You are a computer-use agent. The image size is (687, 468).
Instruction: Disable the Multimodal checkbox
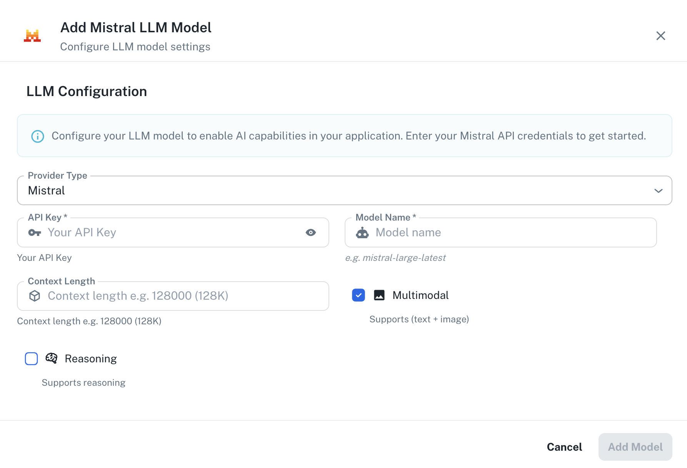(x=358, y=295)
